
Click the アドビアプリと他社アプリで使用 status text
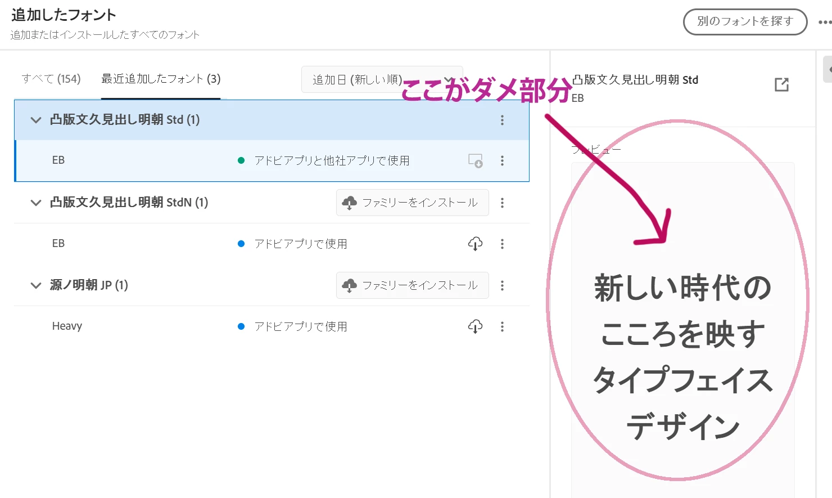coord(332,161)
